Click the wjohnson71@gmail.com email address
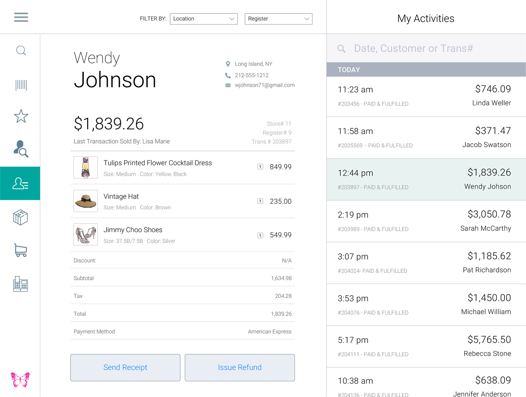The height and width of the screenshot is (397, 526). tap(264, 85)
